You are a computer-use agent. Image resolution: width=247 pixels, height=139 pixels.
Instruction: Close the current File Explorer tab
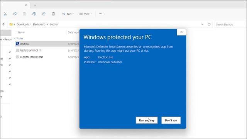coord(26,5)
